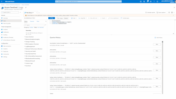Open Hunting in the sidebar
The width and height of the screenshot is (176, 99).
[x=5, y=35]
